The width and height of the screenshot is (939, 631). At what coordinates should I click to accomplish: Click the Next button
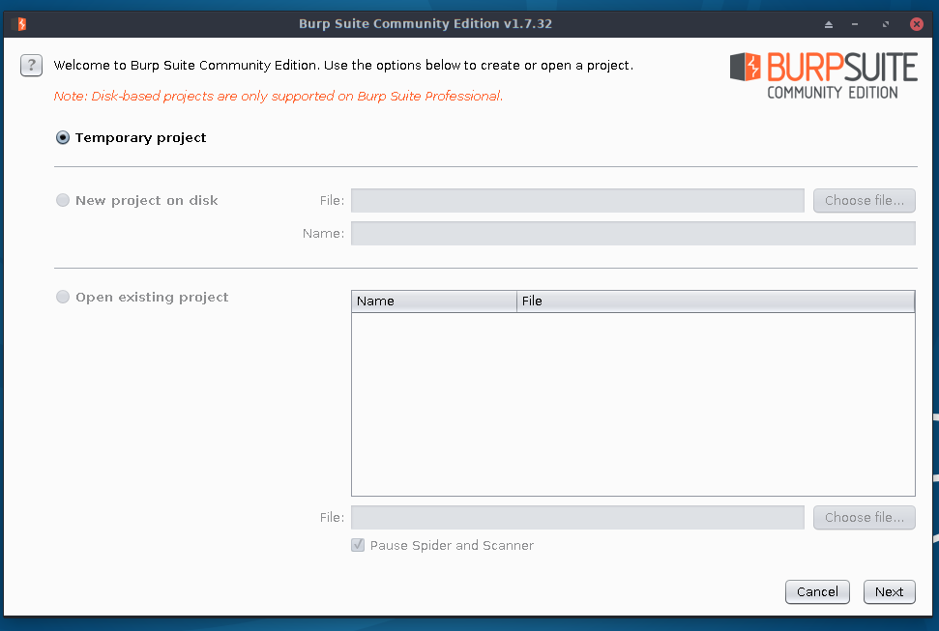point(889,591)
